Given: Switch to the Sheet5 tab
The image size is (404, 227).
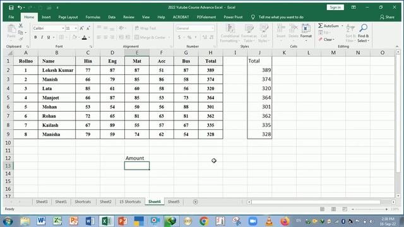Looking at the screenshot, I should coord(174,202).
